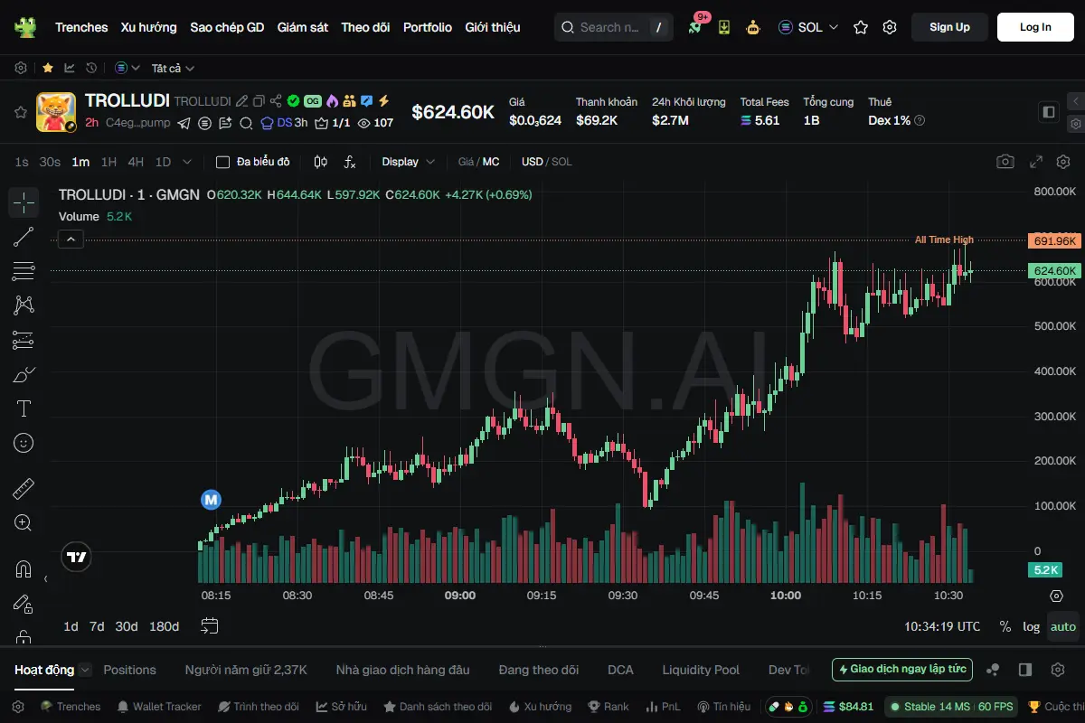Collapse the chart legend arrow
1085x723 pixels.
(71, 239)
